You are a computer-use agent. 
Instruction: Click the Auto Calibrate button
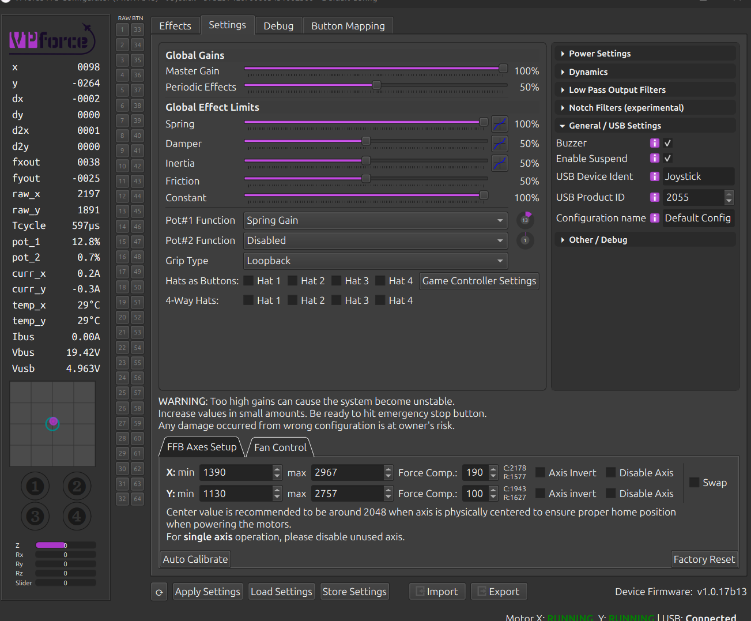click(195, 559)
